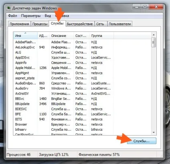Sort by the Описание column header
Viewport: 170px width, 164px height.
pyautogui.click(x=61, y=36)
